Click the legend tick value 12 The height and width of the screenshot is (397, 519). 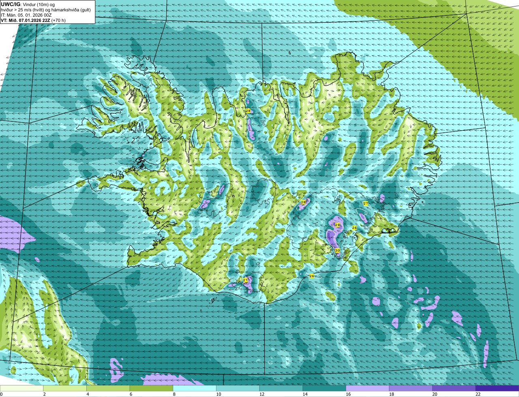coord(262,394)
